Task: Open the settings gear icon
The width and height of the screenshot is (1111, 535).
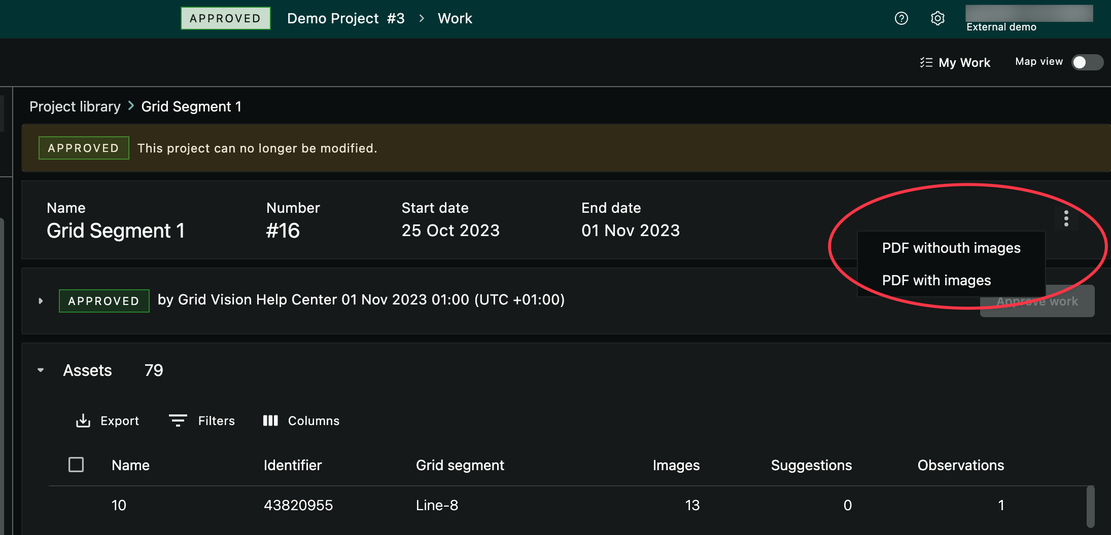Action: click(937, 18)
